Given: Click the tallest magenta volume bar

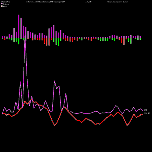Looking at the screenshot, I should pos(19,26).
